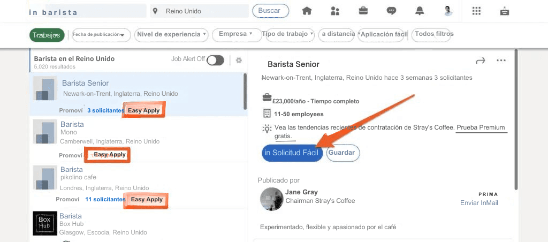
Task: Select the Trabajos filter pill
Action: click(x=47, y=35)
